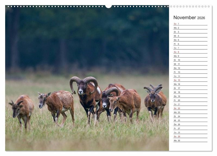Click the calendar row Di 3

pos(190,32)
